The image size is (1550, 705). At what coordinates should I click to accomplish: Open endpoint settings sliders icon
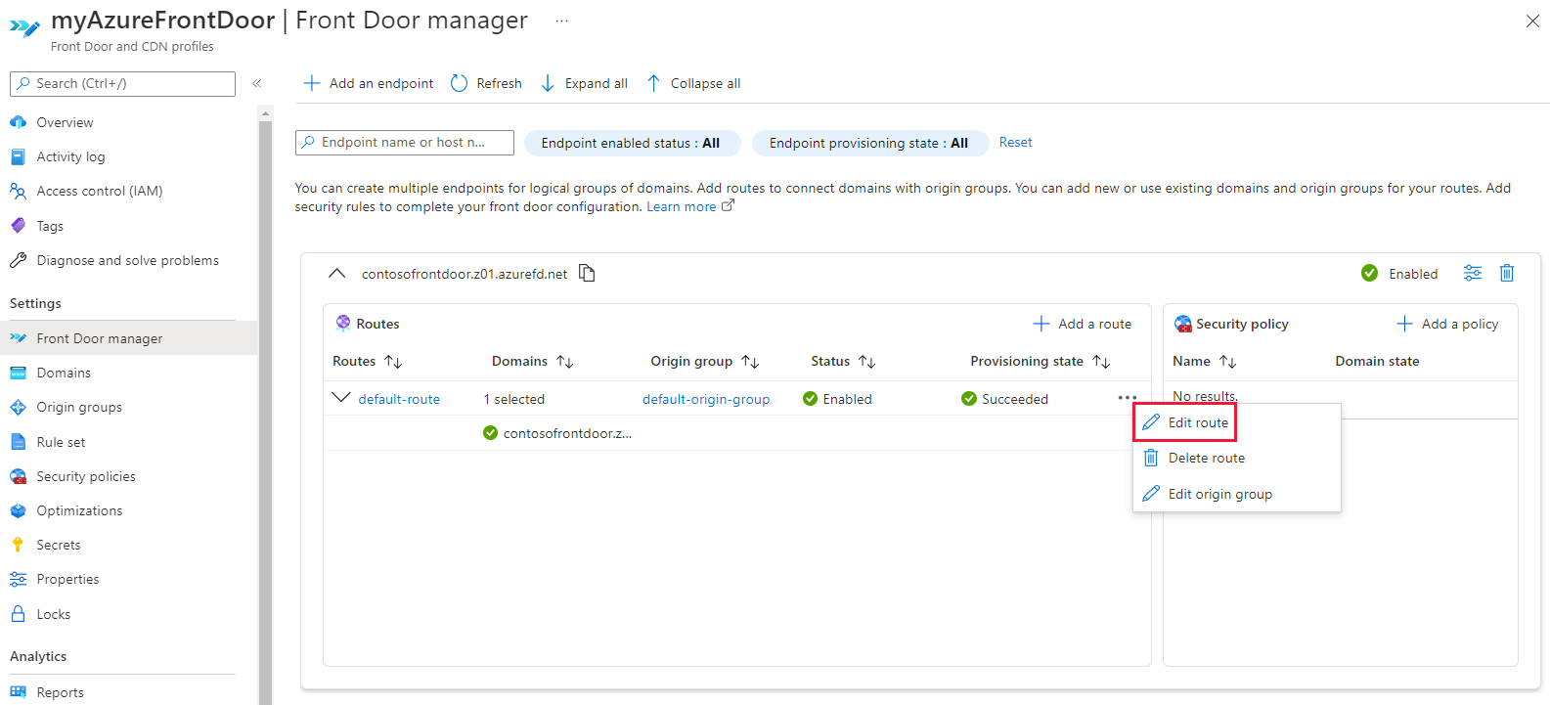(x=1473, y=273)
